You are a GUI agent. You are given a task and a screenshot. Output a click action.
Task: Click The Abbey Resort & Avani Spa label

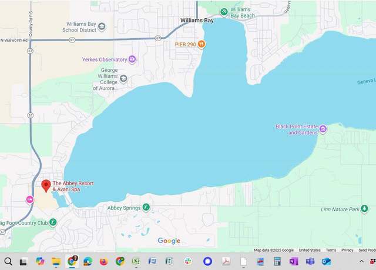(x=73, y=186)
